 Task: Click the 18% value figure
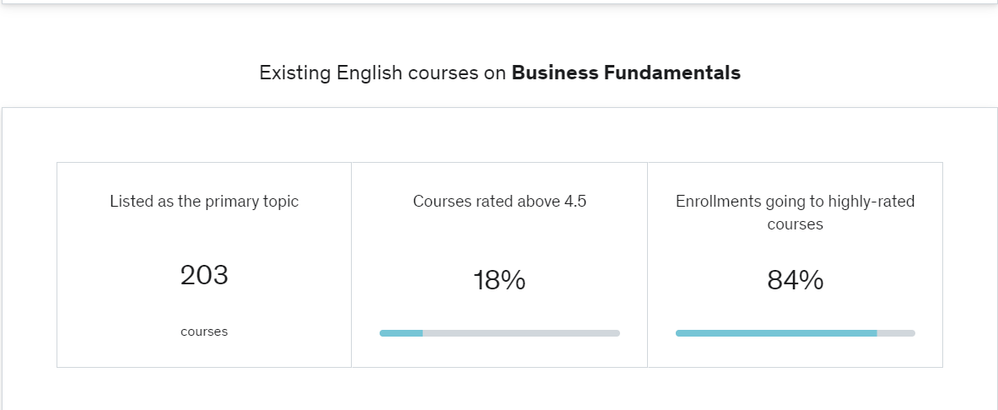click(499, 280)
